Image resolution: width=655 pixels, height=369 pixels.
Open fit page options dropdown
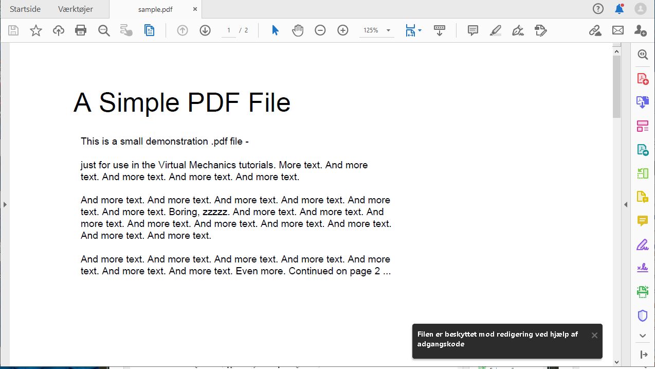tap(413, 30)
